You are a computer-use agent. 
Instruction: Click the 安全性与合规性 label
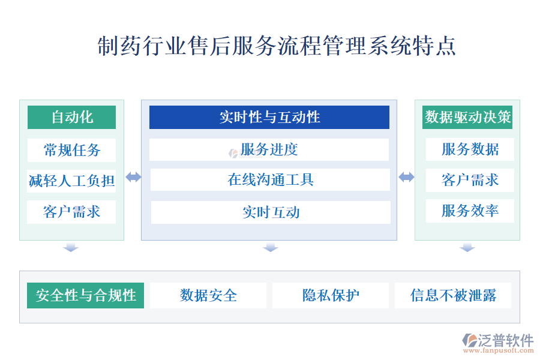click(86, 295)
